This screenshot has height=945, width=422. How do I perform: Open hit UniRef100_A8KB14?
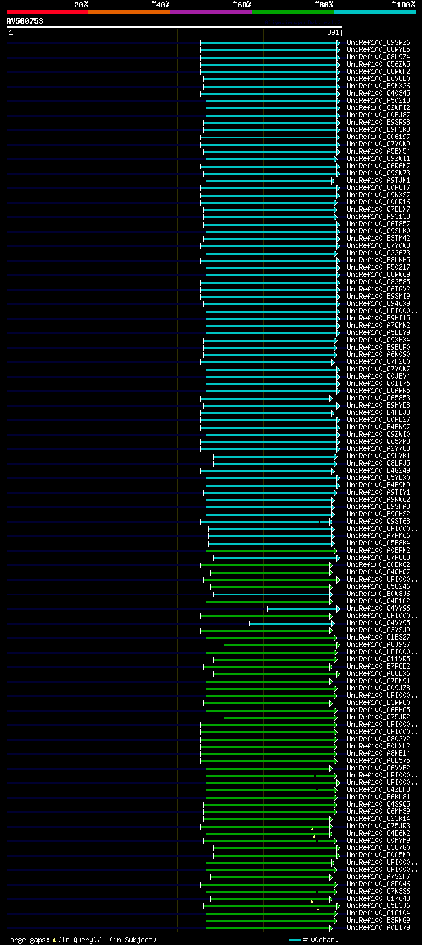coord(379,753)
